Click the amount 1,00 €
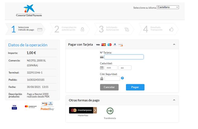Image resolution: width=198 pixels, height=129 pixels. point(31,53)
